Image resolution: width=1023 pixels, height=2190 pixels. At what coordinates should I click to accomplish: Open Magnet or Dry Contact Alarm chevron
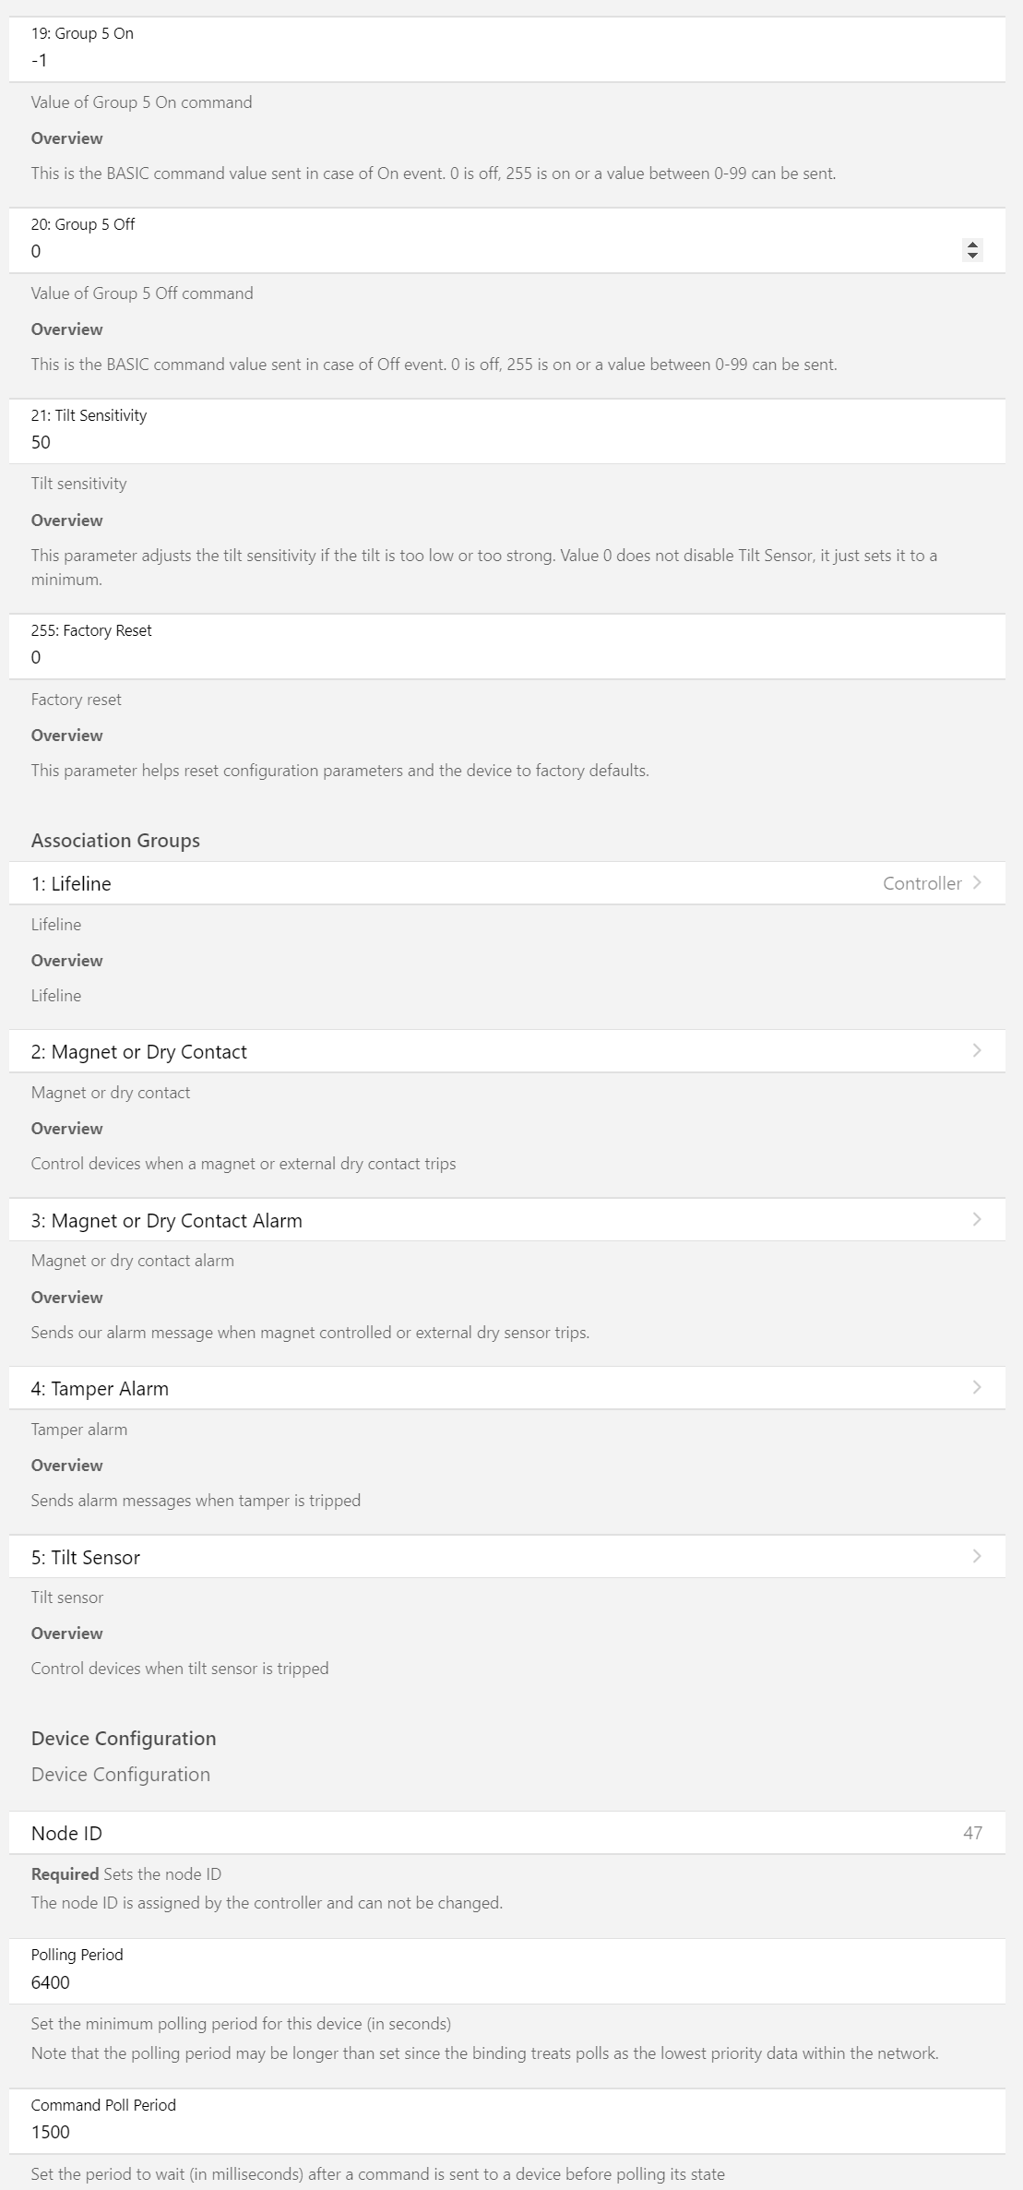[x=977, y=1220]
